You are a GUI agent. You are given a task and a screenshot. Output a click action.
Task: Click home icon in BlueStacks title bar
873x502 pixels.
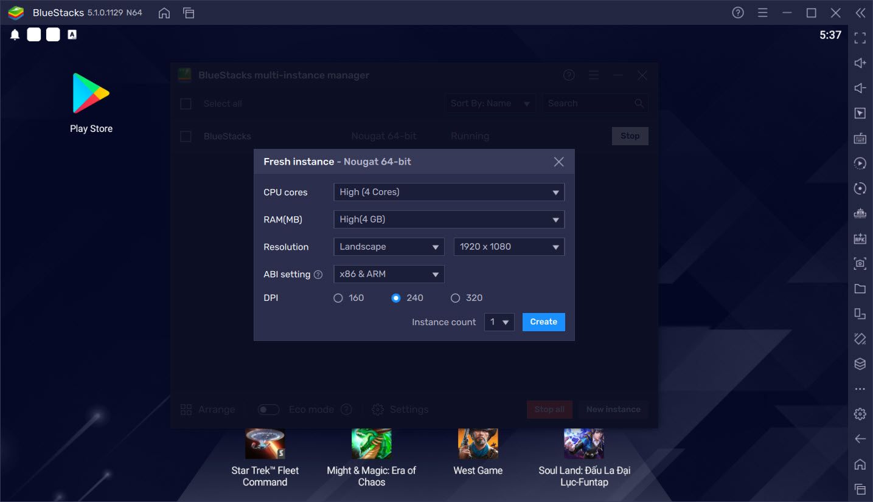[x=164, y=13]
